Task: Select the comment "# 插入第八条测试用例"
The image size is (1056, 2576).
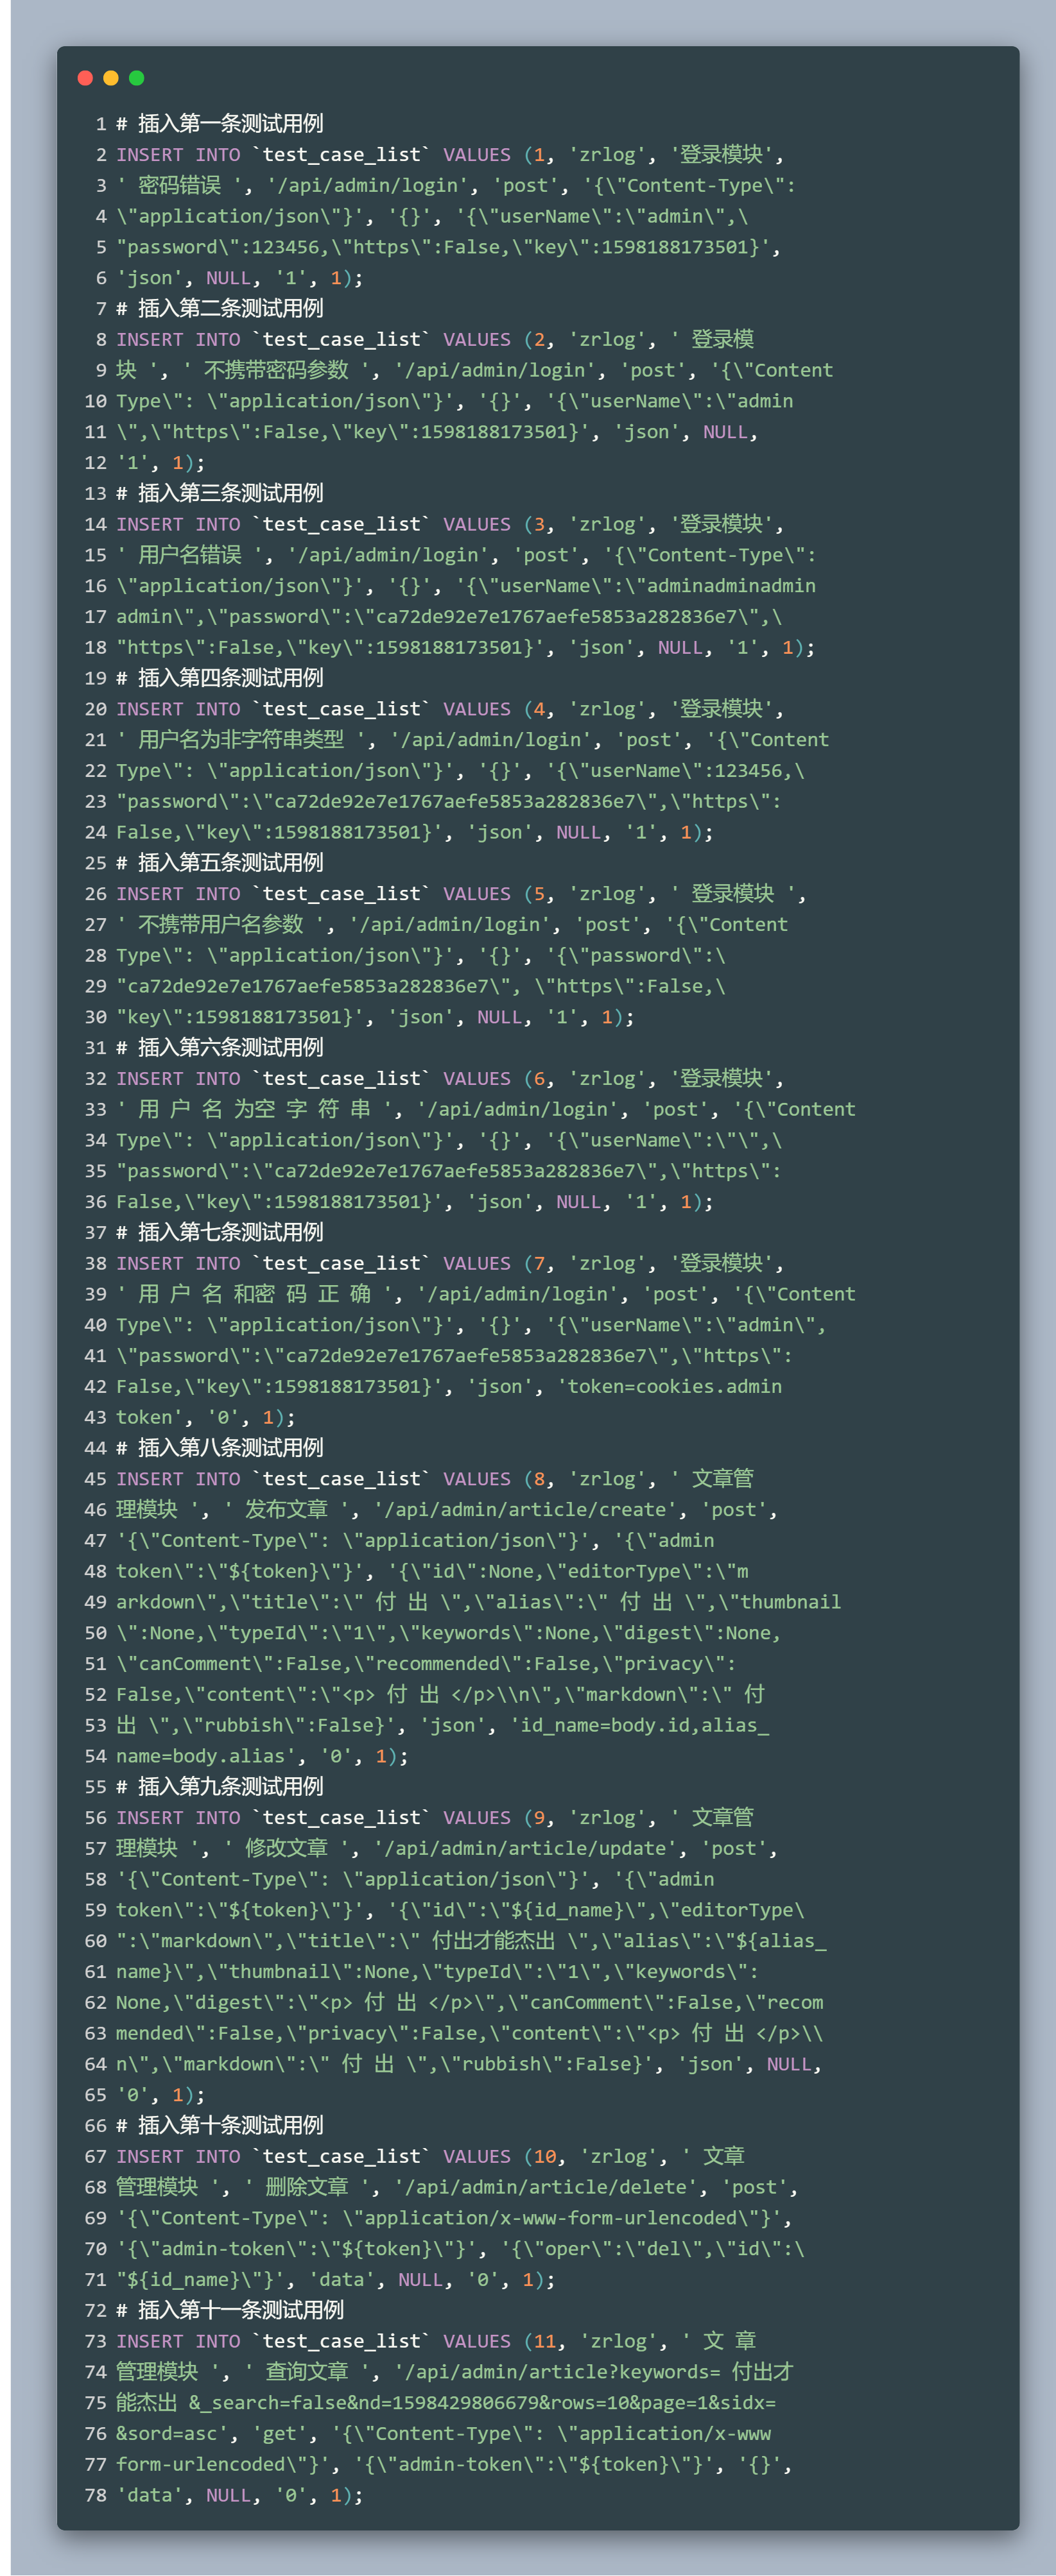Action: pos(220,1447)
